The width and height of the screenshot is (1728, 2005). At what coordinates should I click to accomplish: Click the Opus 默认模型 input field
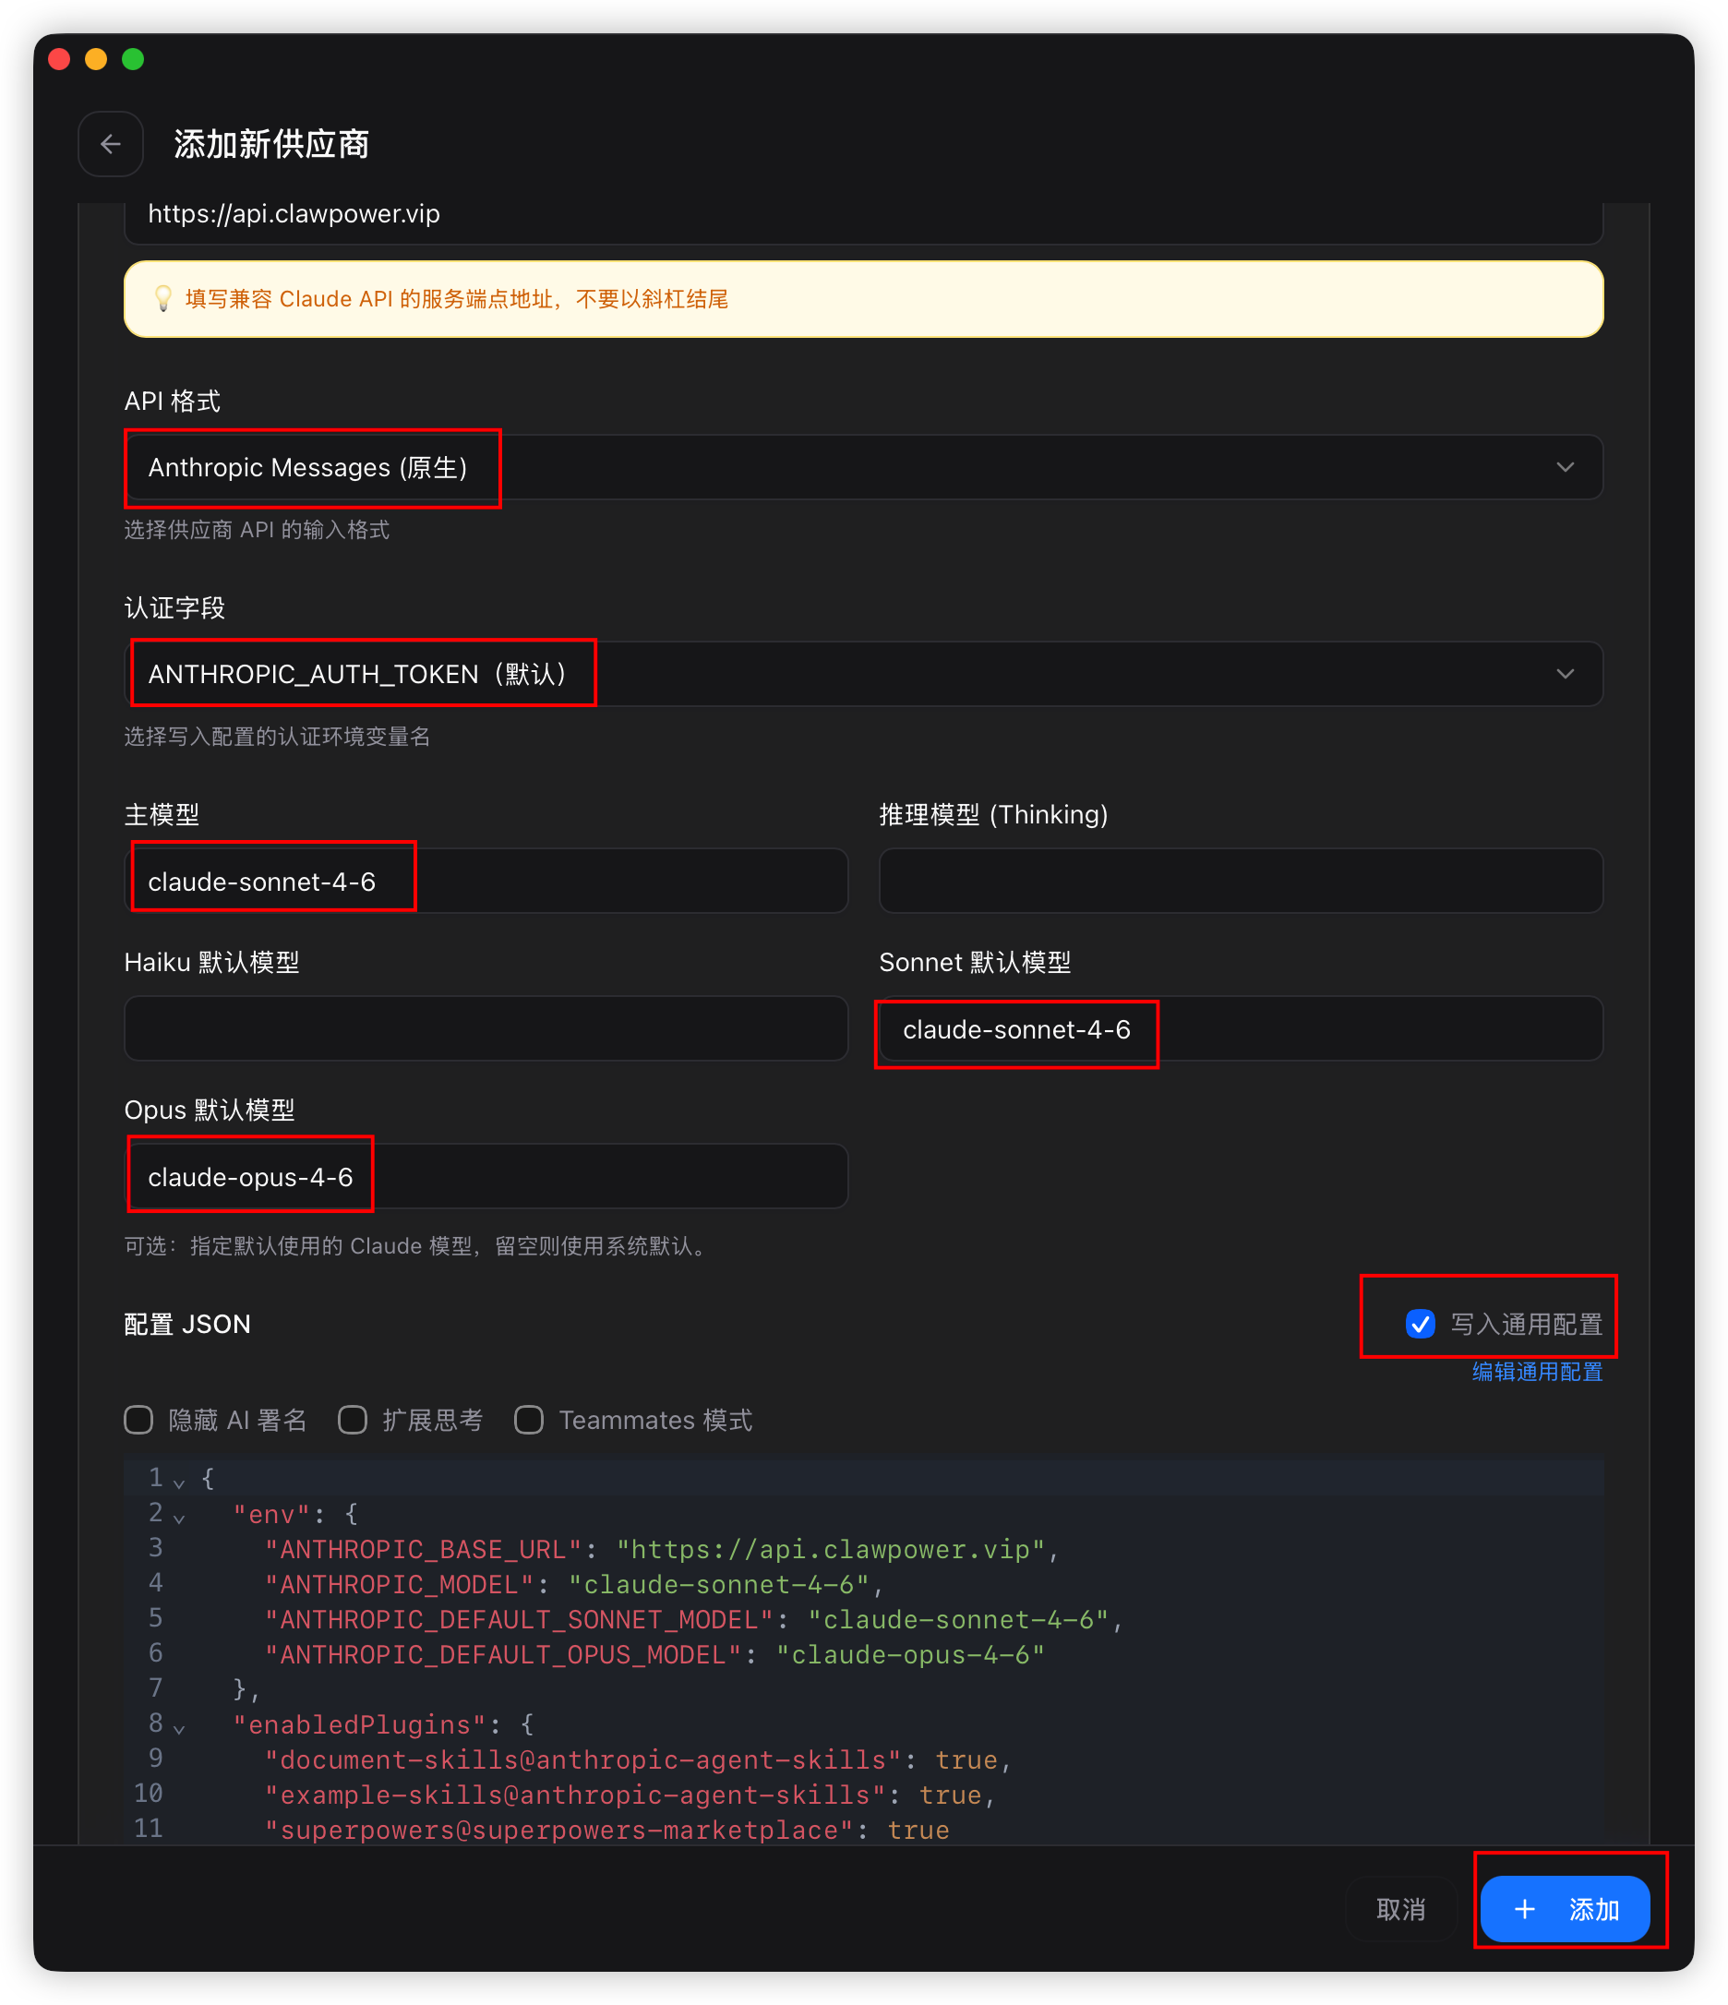pyautogui.click(x=486, y=1176)
